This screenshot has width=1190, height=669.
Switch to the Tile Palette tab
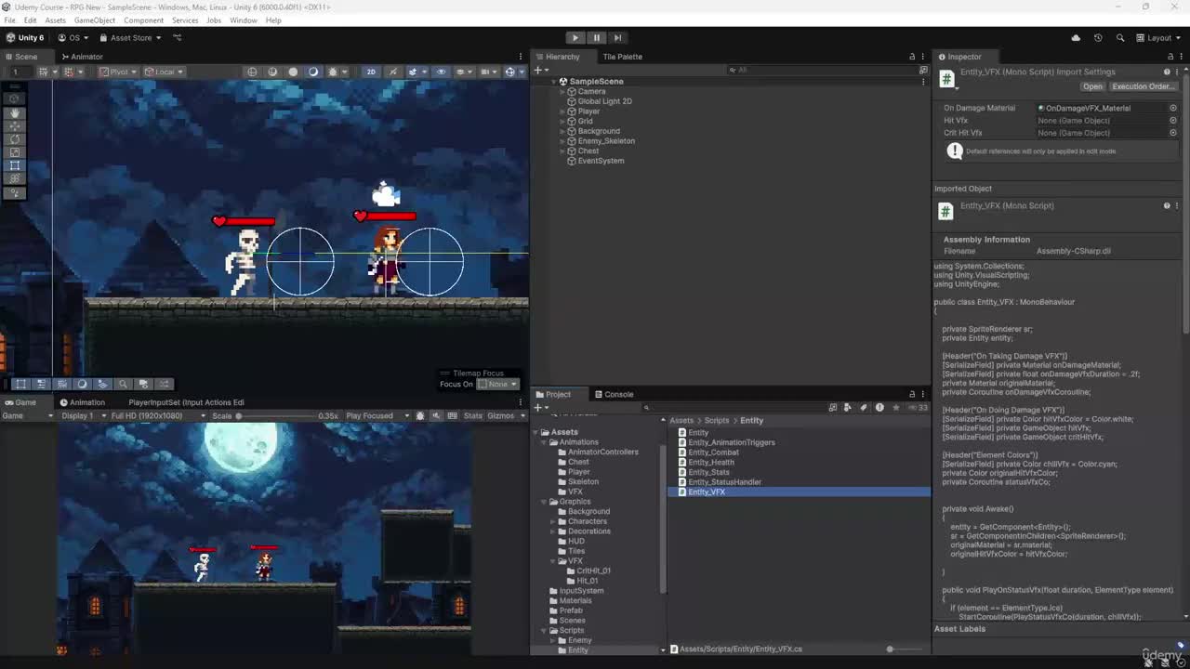(x=622, y=57)
